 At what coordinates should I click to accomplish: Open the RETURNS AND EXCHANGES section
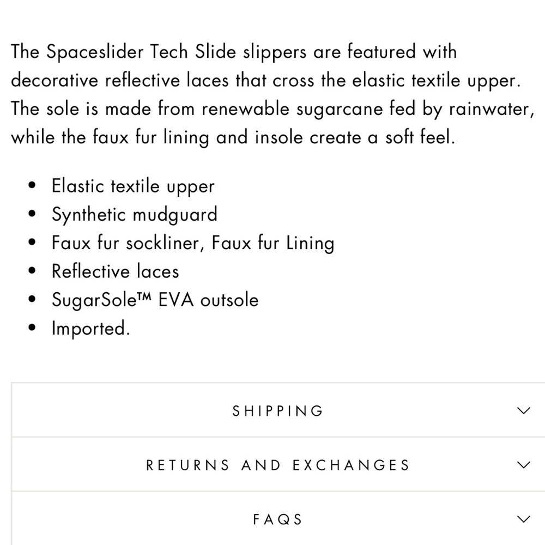(278, 465)
